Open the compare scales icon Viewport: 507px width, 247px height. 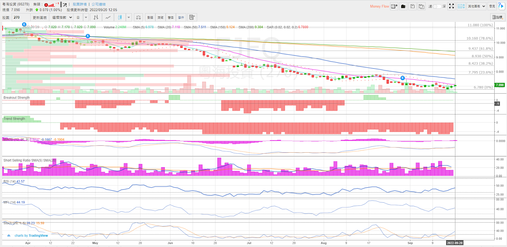point(138,17)
